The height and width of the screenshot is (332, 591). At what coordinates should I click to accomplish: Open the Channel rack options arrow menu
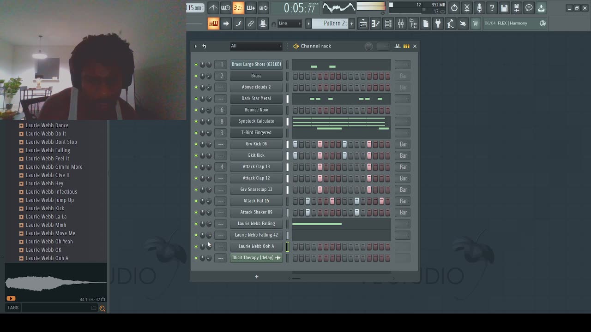pyautogui.click(x=196, y=46)
